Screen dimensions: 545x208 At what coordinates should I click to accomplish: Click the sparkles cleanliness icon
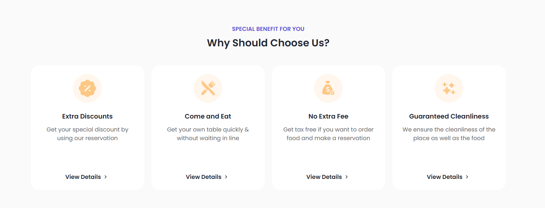[x=449, y=88]
